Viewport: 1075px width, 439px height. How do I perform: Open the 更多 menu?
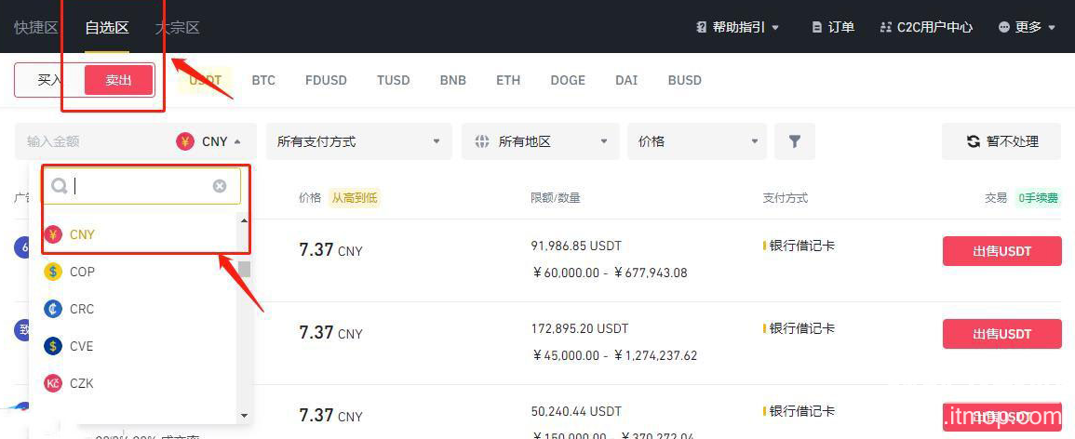(x=1028, y=27)
